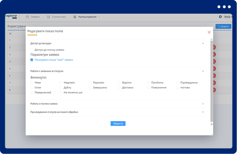Select users table row with Id 1
This screenshot has height=154, width=237.
point(17,40)
